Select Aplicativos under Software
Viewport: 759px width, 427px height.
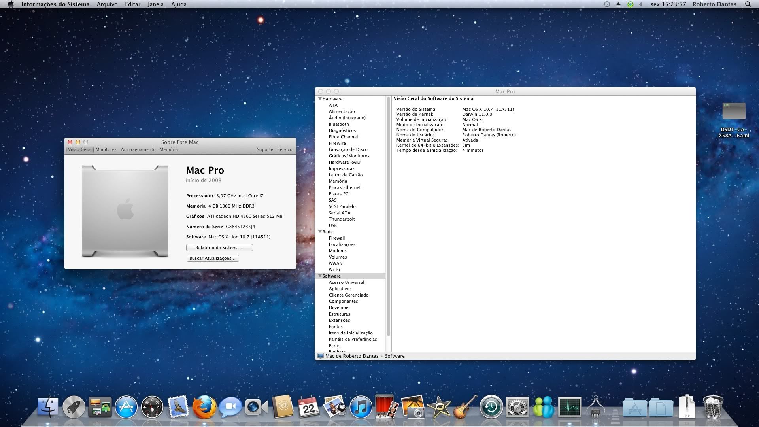click(x=340, y=289)
